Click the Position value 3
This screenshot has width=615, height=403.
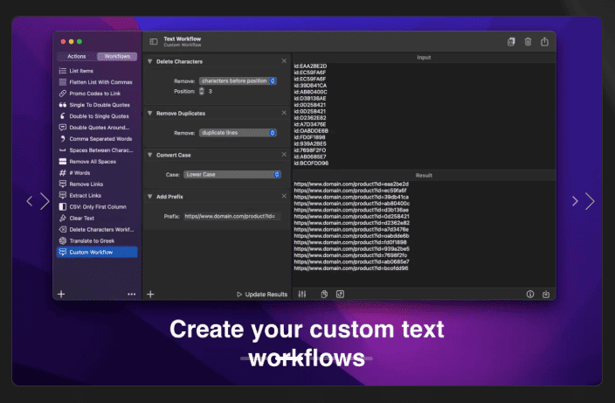[x=211, y=92]
